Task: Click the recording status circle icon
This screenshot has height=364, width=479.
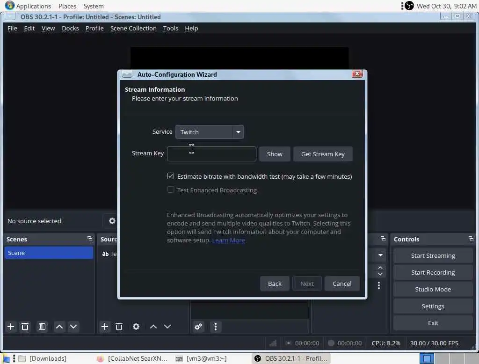Action: point(331,343)
